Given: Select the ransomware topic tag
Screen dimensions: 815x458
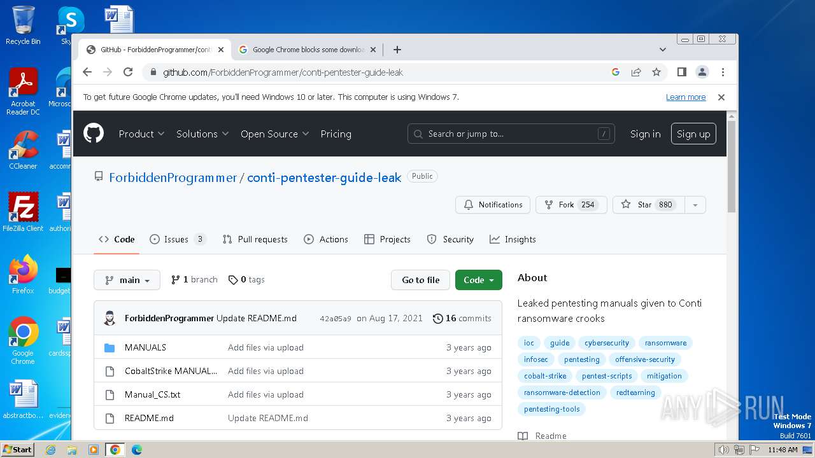Looking at the screenshot, I should (x=665, y=343).
